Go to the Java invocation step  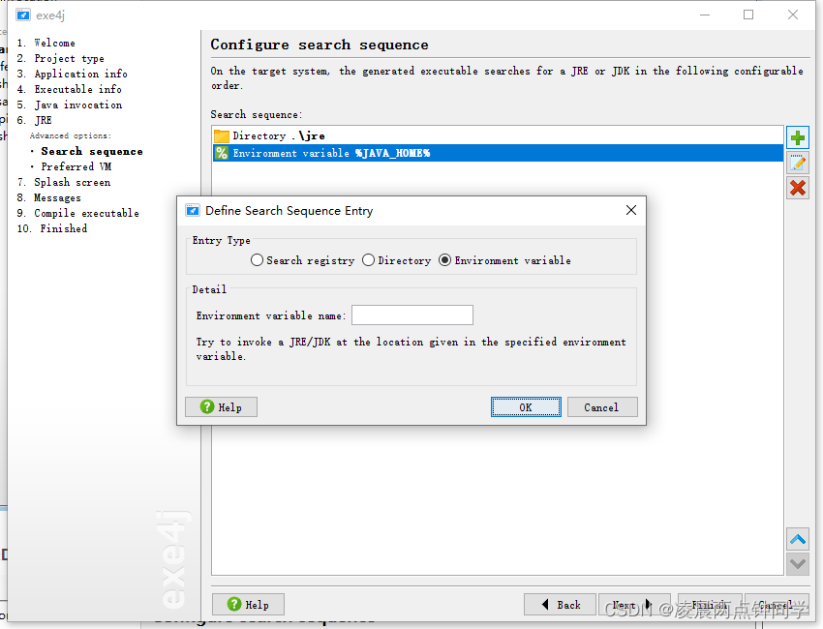coord(78,105)
